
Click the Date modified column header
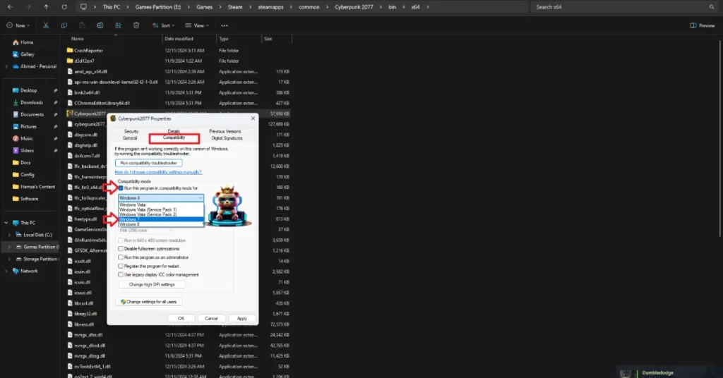click(179, 39)
